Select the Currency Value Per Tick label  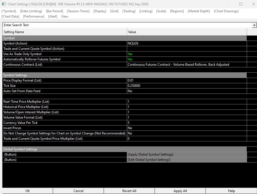pyautogui.click(x=65, y=123)
